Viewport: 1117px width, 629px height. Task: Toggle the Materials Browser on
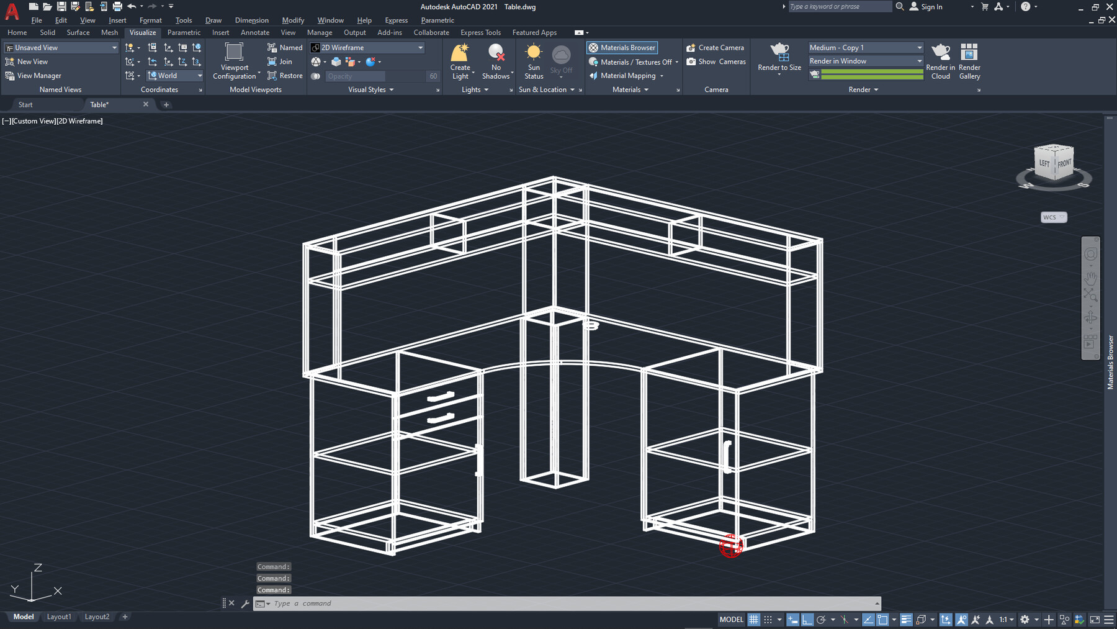coord(622,47)
